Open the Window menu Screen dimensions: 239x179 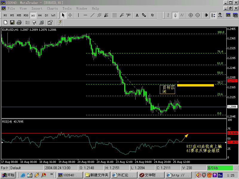(x=82, y=9)
